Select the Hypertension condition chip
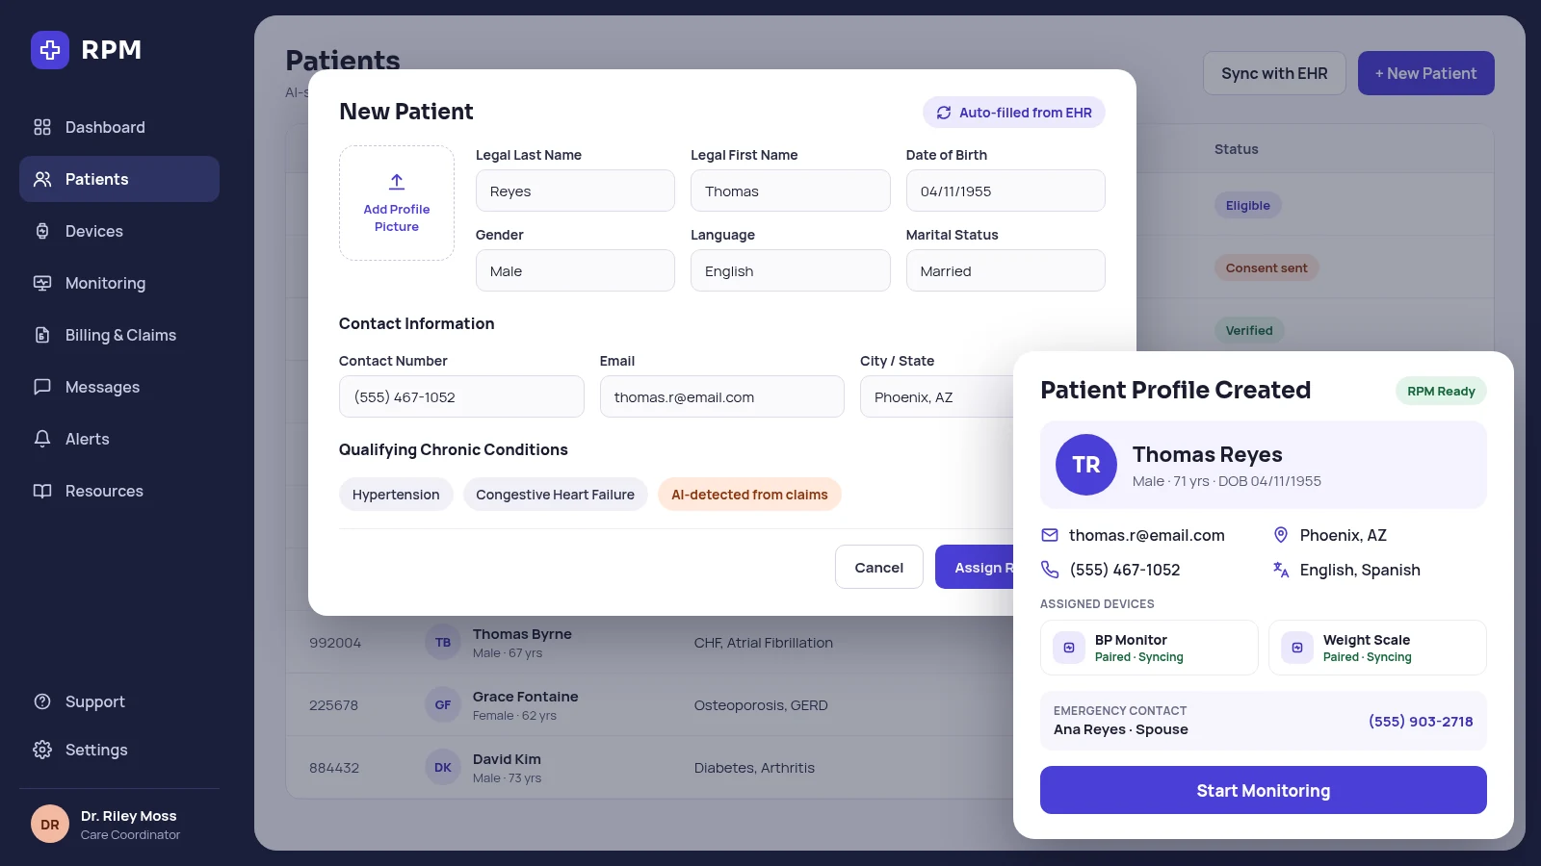Viewport: 1541px width, 866px height. [396, 495]
